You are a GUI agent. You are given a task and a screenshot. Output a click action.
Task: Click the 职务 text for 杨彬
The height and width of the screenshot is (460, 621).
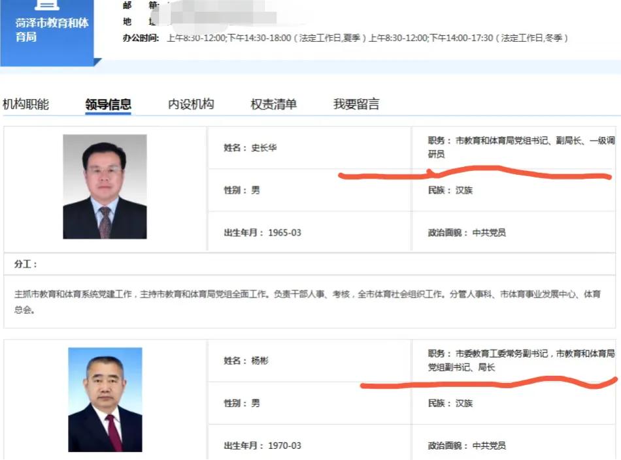(x=521, y=360)
